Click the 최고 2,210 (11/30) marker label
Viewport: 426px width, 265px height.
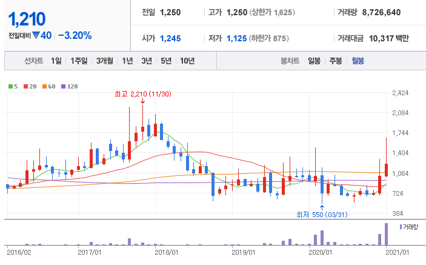tap(143, 94)
